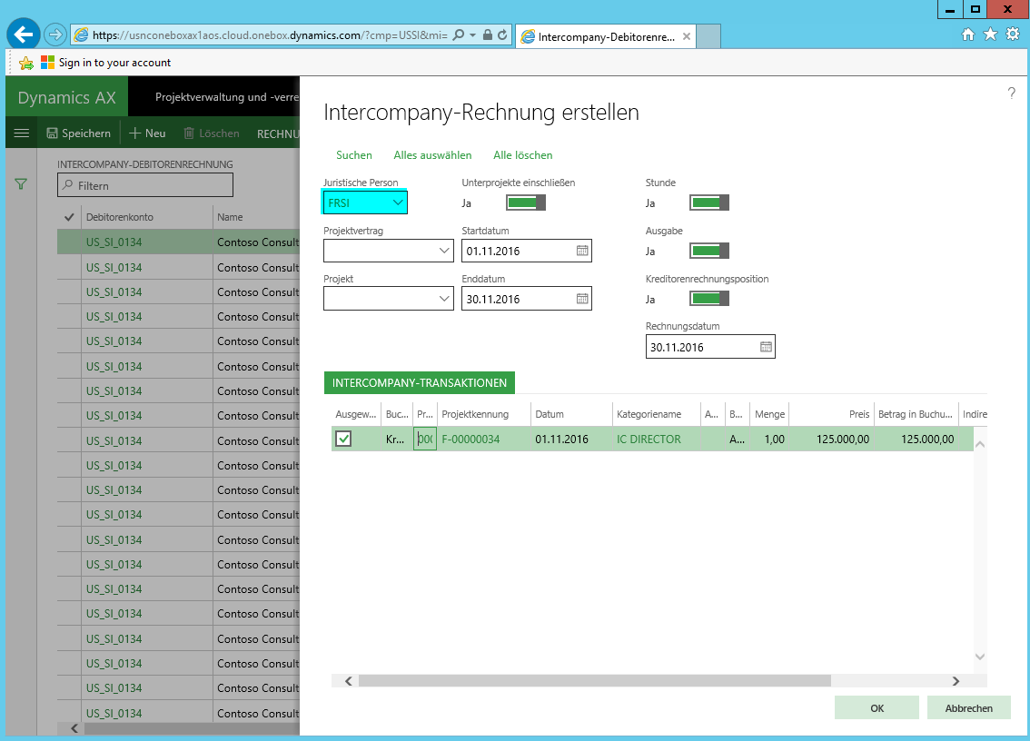Open the Projekt dropdown list
Screen dimensions: 1030x741
click(444, 299)
